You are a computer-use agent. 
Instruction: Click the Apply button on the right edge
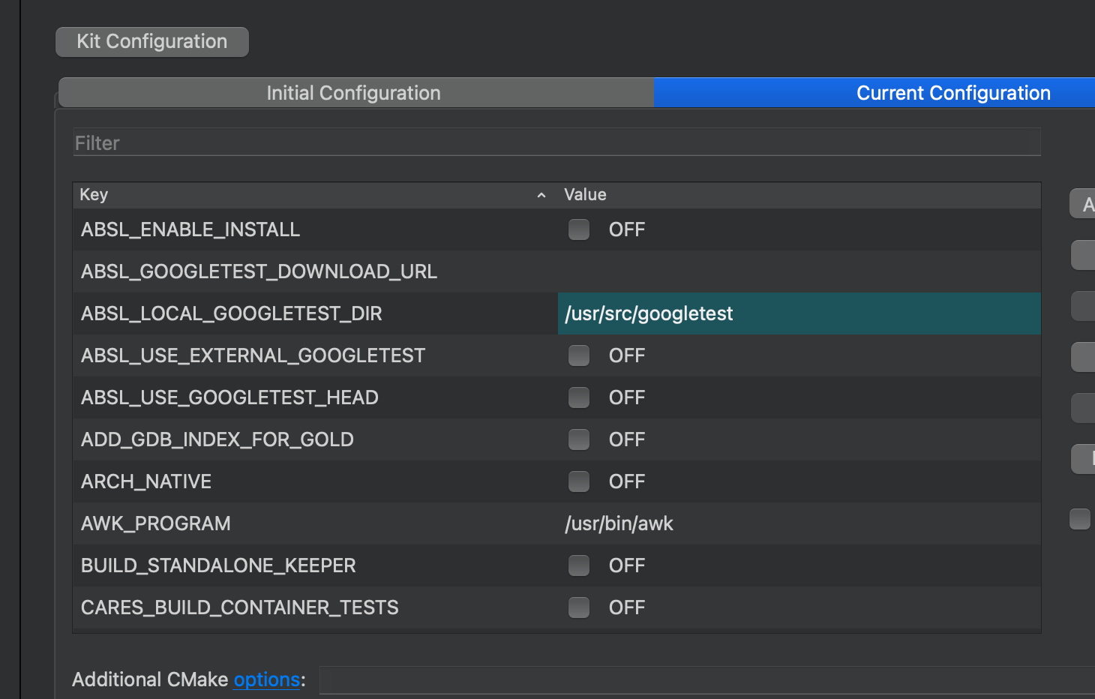pos(1086,203)
